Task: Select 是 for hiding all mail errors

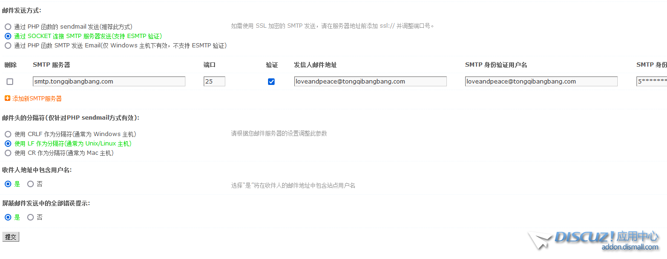Action: click(x=8, y=217)
